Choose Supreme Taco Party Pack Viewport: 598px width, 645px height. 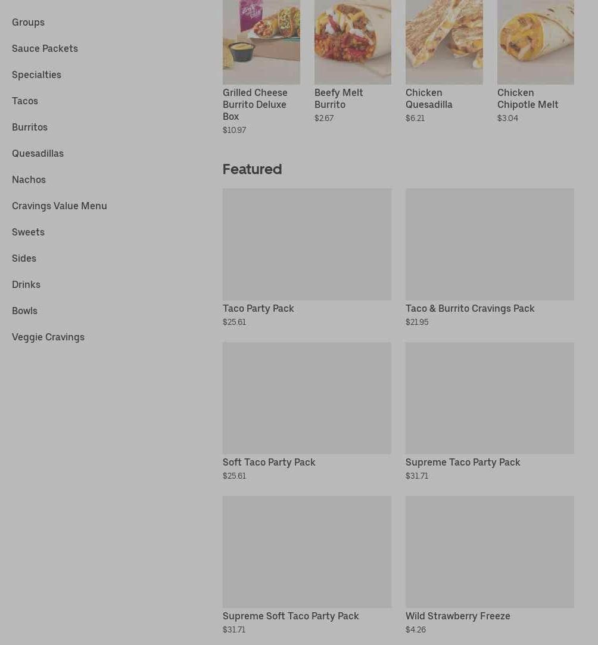tap(490, 412)
